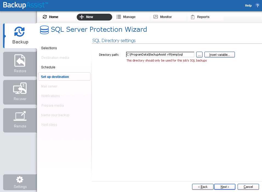The height and width of the screenshot is (192, 262).
Task: Click the SQL database wizard icon
Action: coord(44,30)
